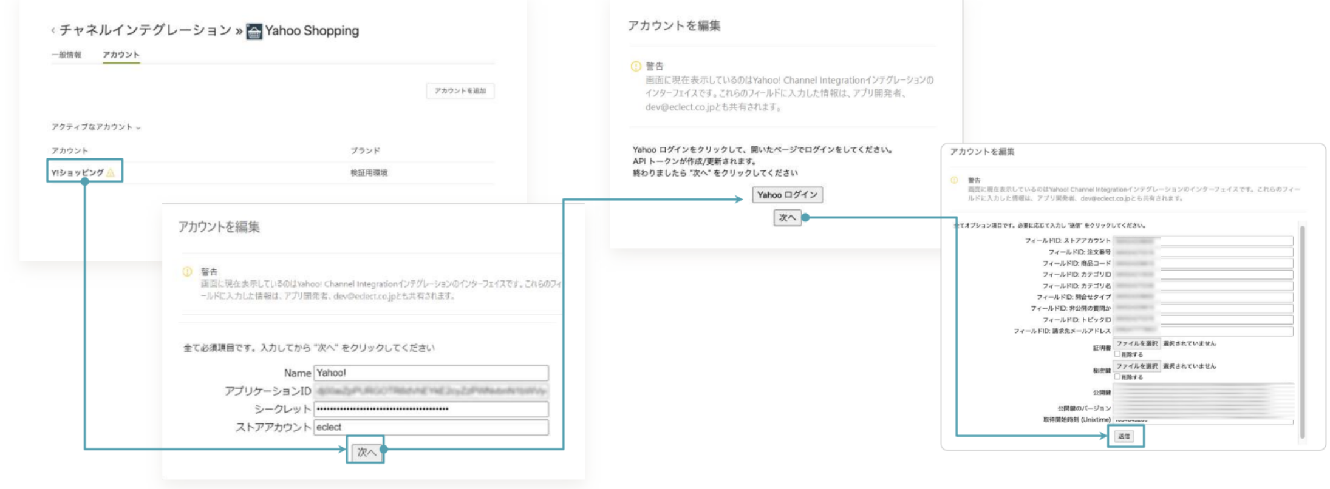Focus the ストアアカウント field containing eclect
1330x489 pixels.
pos(431,427)
